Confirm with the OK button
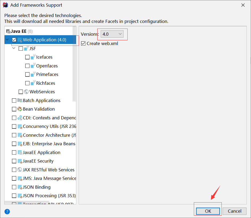251x218 pixels. [x=208, y=211]
